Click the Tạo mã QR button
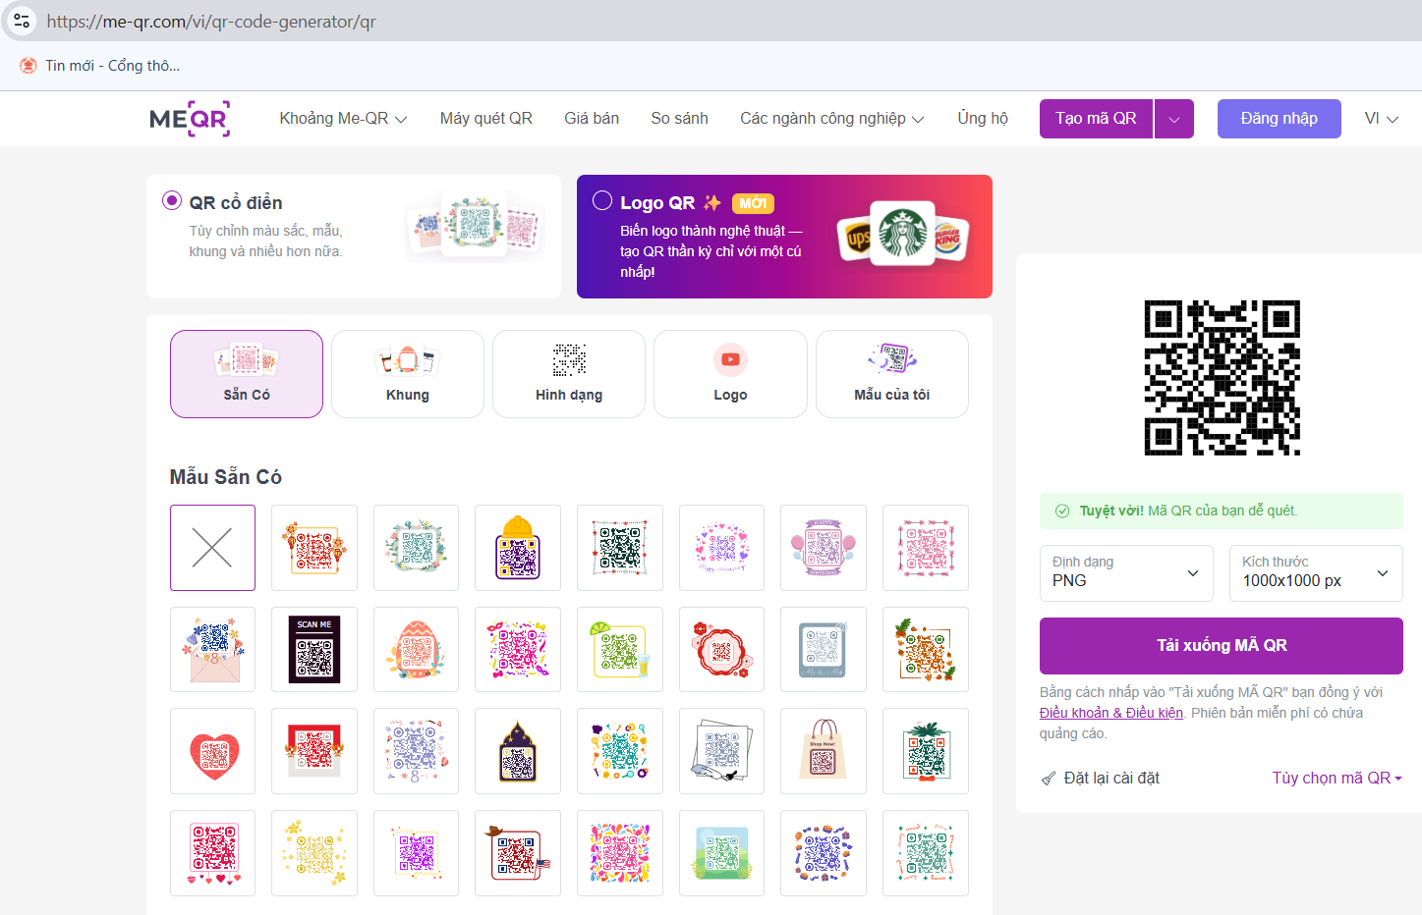Viewport: 1422px width, 915px height. [x=1096, y=119]
